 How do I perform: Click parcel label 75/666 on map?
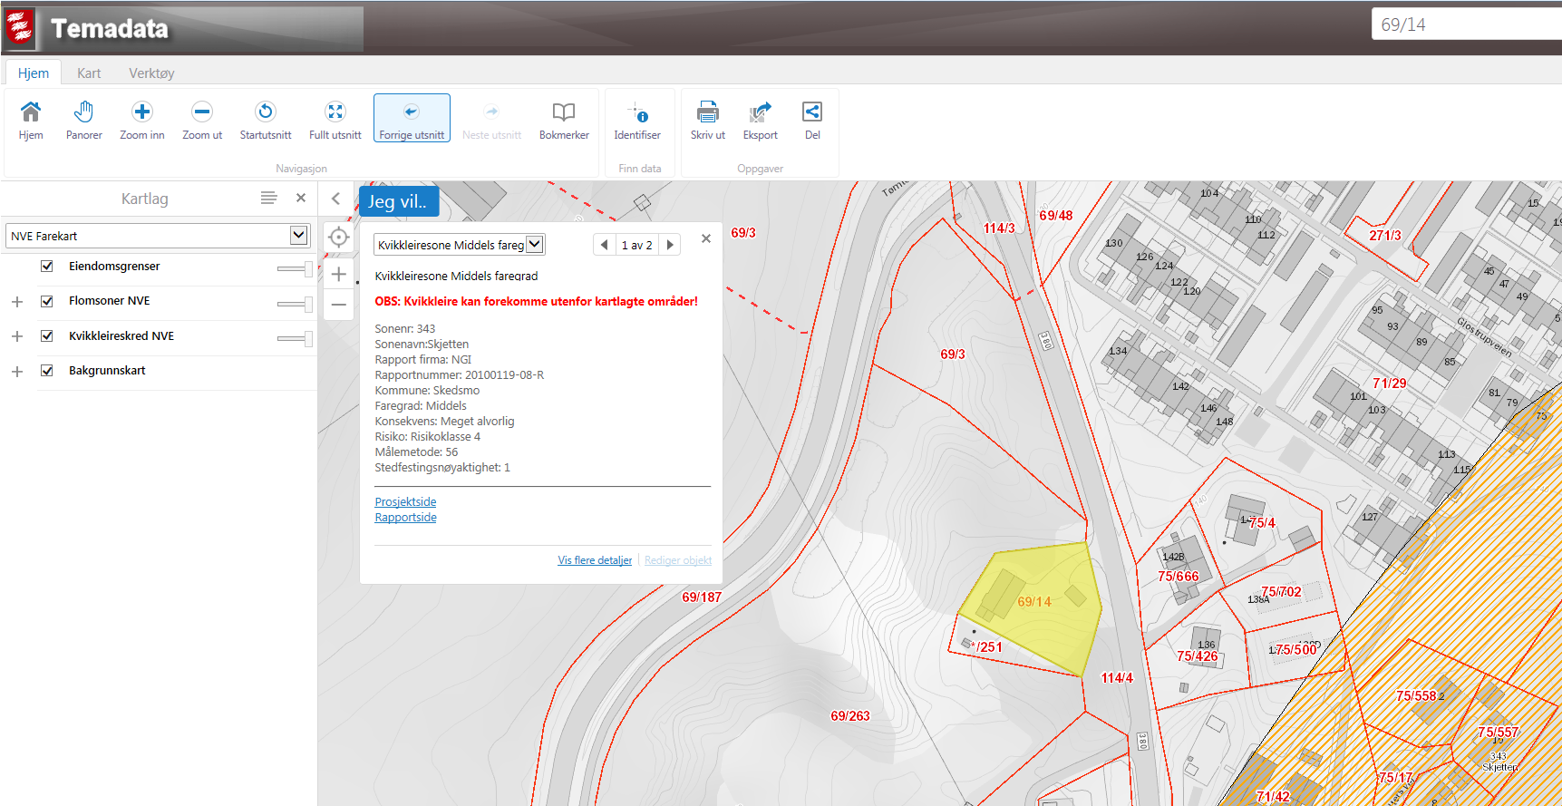1179,577
